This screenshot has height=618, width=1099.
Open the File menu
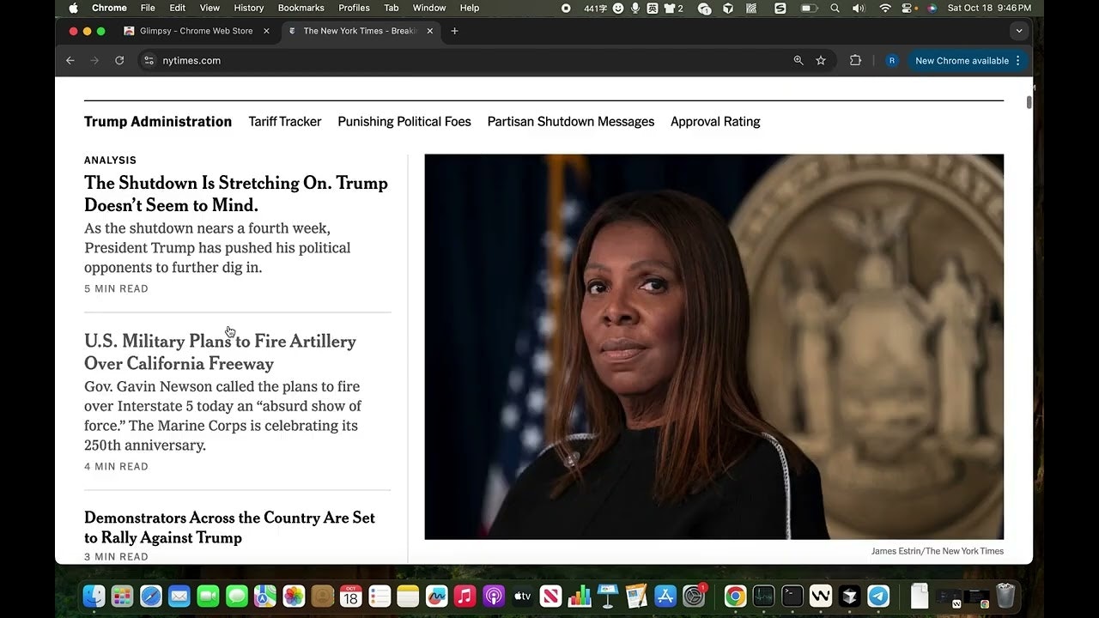point(148,8)
